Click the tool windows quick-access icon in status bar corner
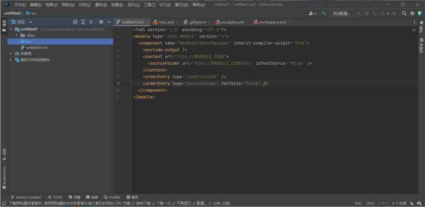The image size is (425, 207). point(4,203)
